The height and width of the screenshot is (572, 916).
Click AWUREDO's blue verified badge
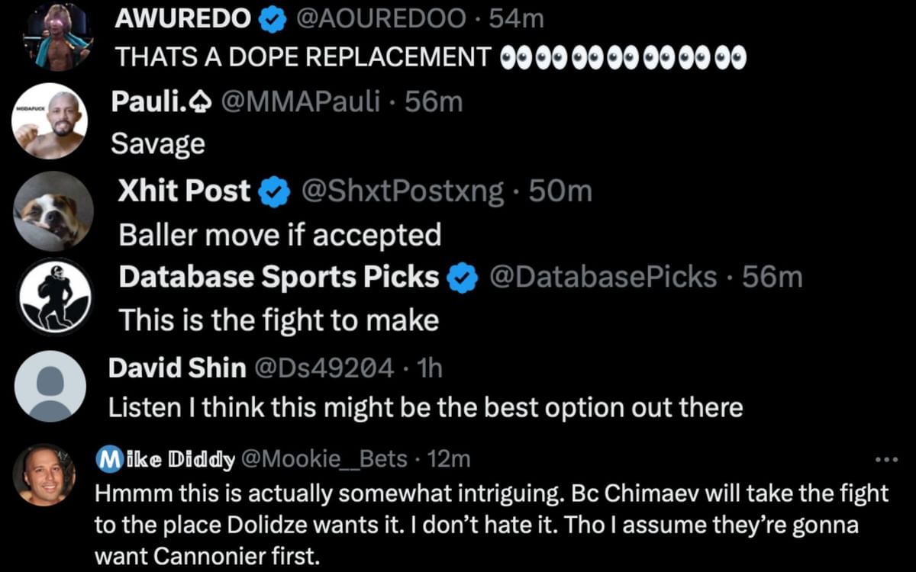[x=271, y=18]
